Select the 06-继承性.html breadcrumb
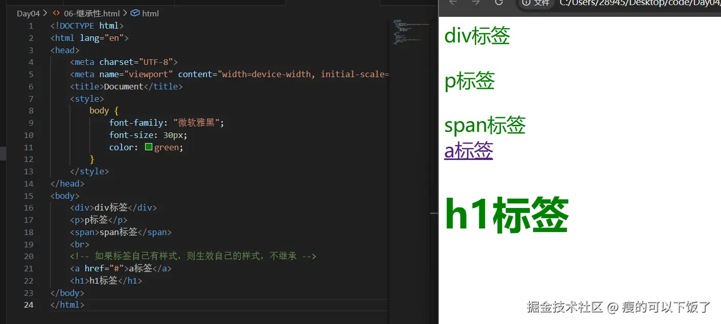721x324 pixels. (x=91, y=13)
